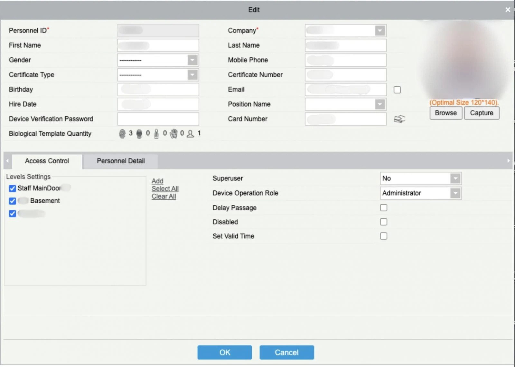The width and height of the screenshot is (515, 367).
Task: Click the right tab scroll arrow
Action: pos(509,161)
